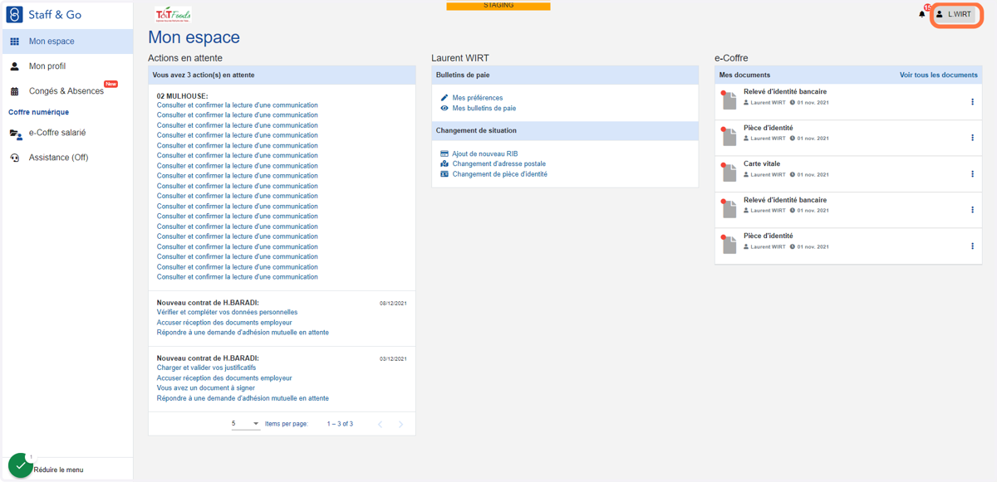This screenshot has width=997, height=482.
Task: Click the ID card icon beside Changement de pièce d'identité
Action: pos(444,174)
